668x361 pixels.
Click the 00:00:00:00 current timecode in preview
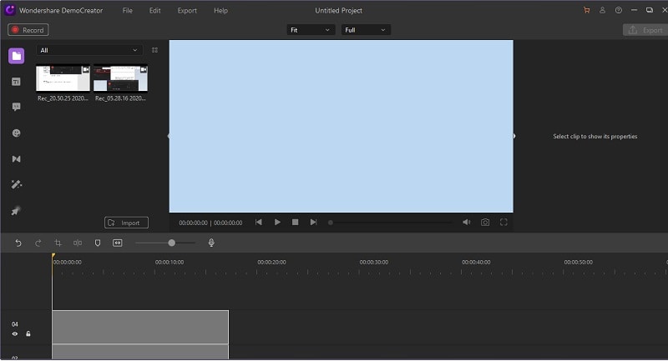(x=193, y=223)
